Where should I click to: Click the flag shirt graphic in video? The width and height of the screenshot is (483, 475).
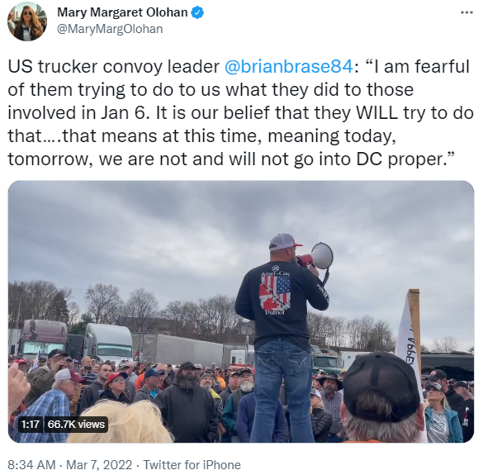(275, 292)
